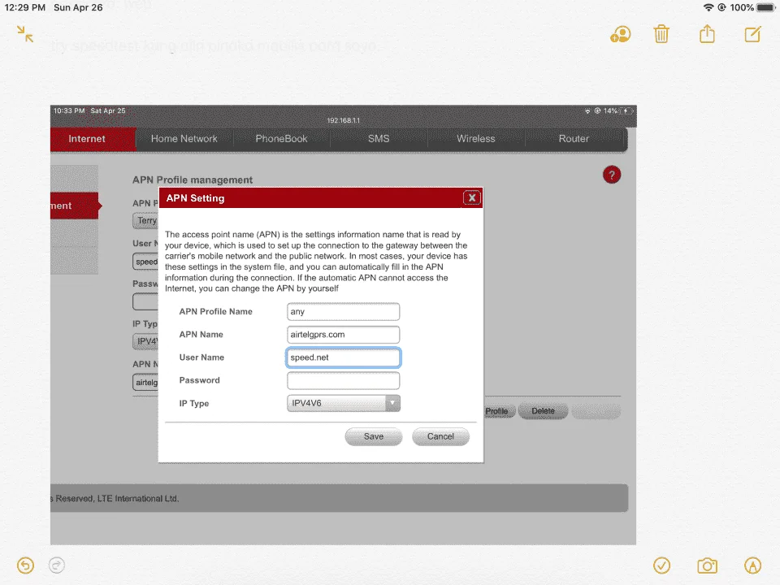Image resolution: width=780 pixels, height=585 pixels.
Task: Open the collaboration add-people icon
Action: pyautogui.click(x=620, y=34)
